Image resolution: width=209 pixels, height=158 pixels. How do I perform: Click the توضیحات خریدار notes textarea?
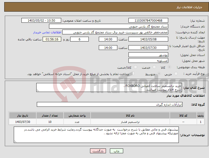pyautogui.click(x=96, y=135)
